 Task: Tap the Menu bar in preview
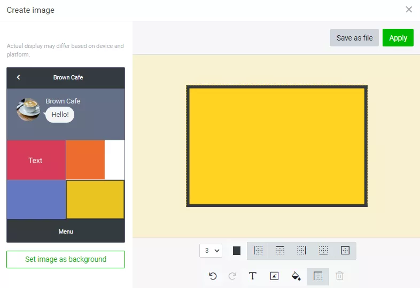[x=66, y=231]
